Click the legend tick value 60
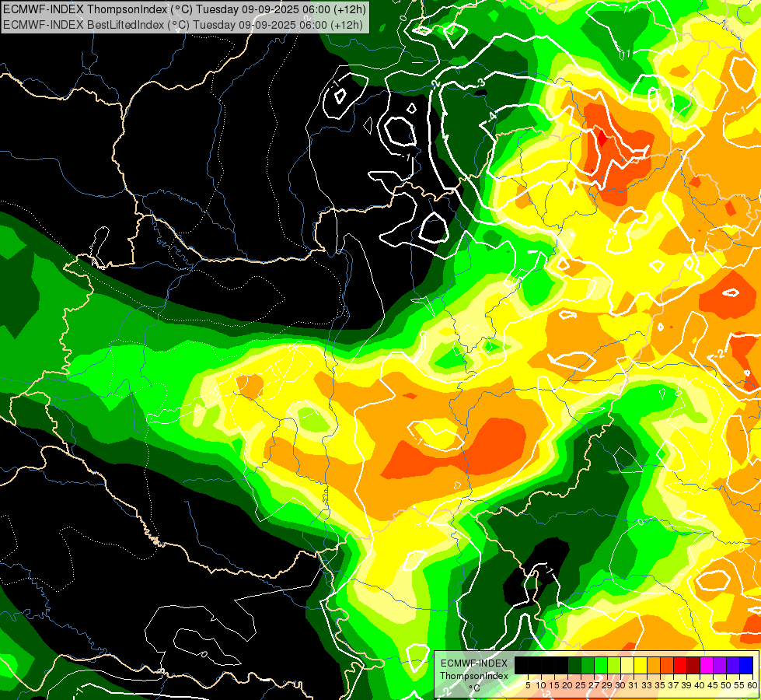The image size is (761, 700). [752, 685]
